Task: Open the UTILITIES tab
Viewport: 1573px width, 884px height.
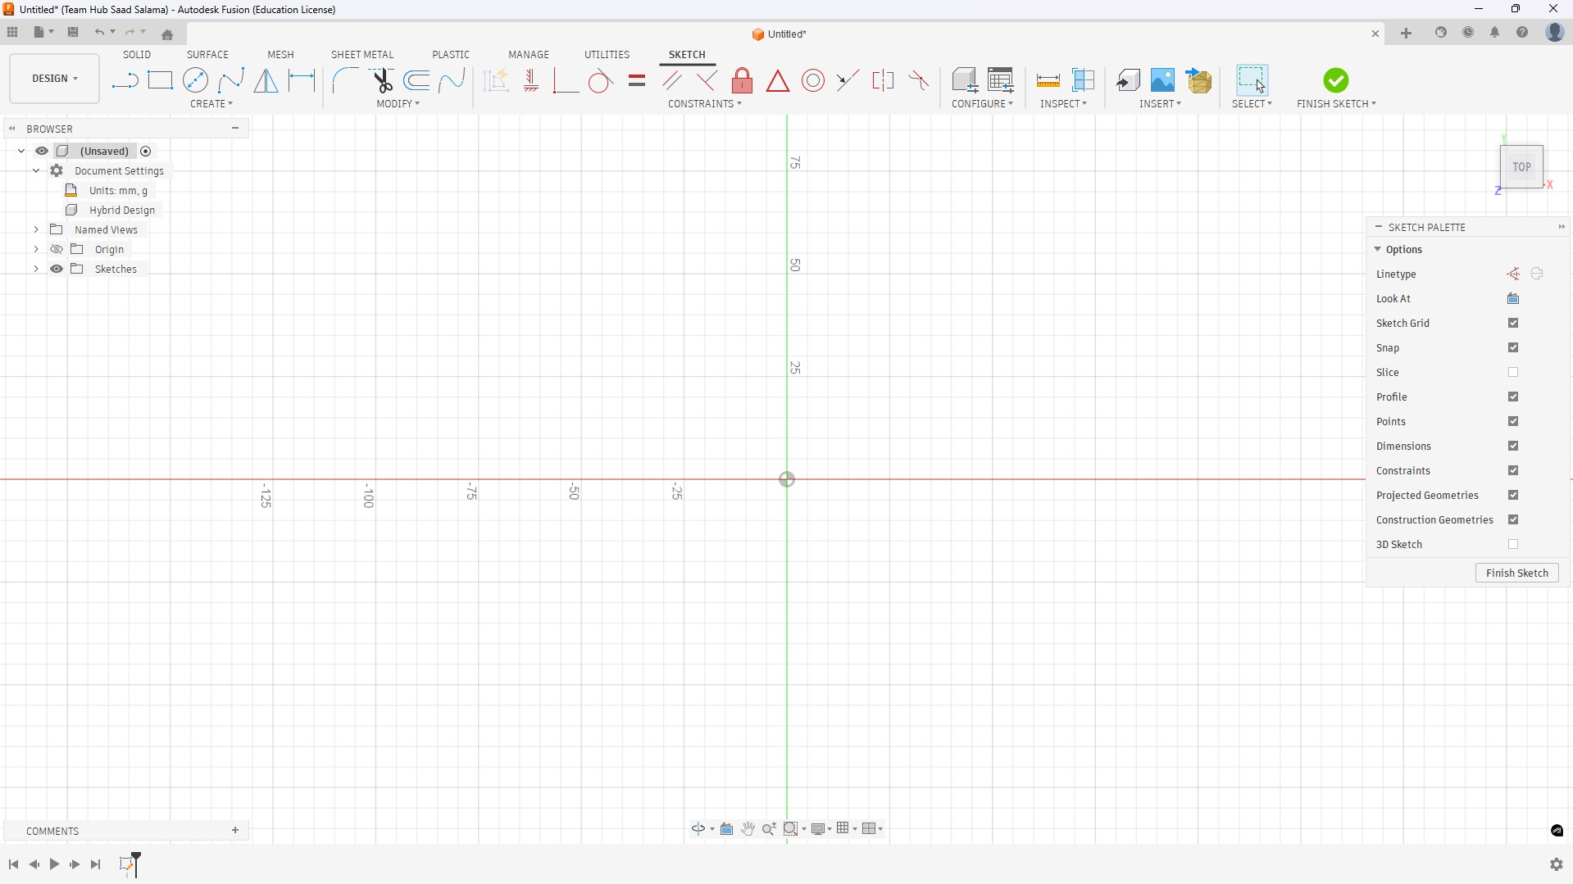Action: (x=607, y=55)
